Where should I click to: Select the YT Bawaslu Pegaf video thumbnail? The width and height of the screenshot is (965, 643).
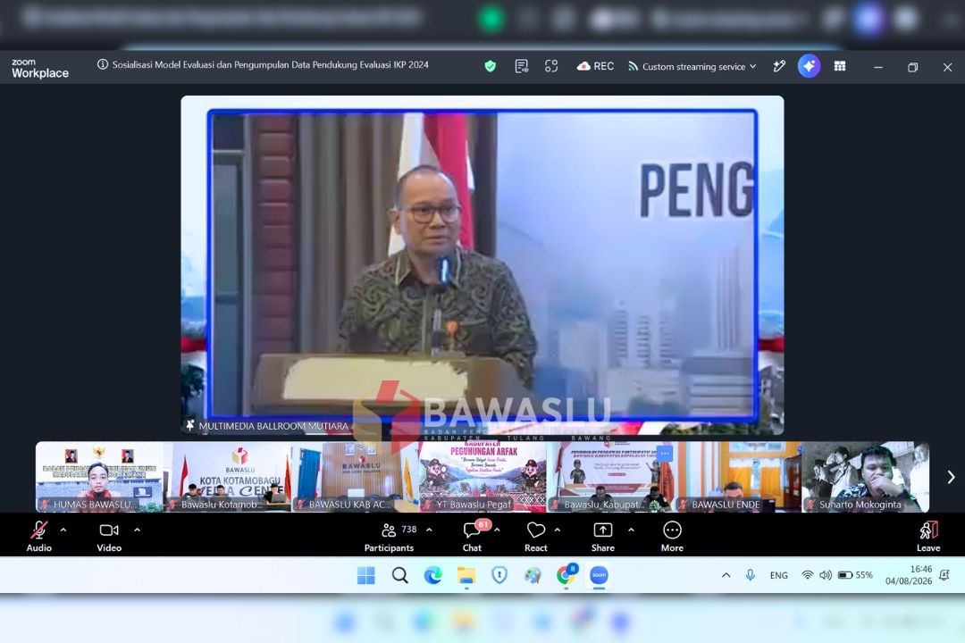pos(482,477)
